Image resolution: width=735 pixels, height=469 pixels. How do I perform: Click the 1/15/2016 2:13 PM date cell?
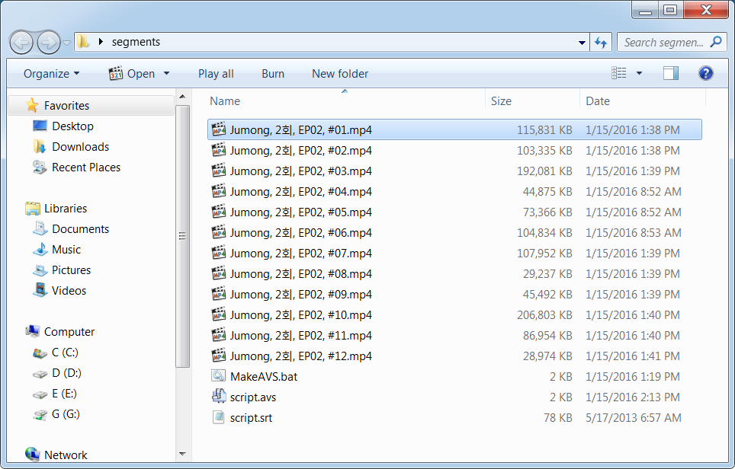(632, 397)
